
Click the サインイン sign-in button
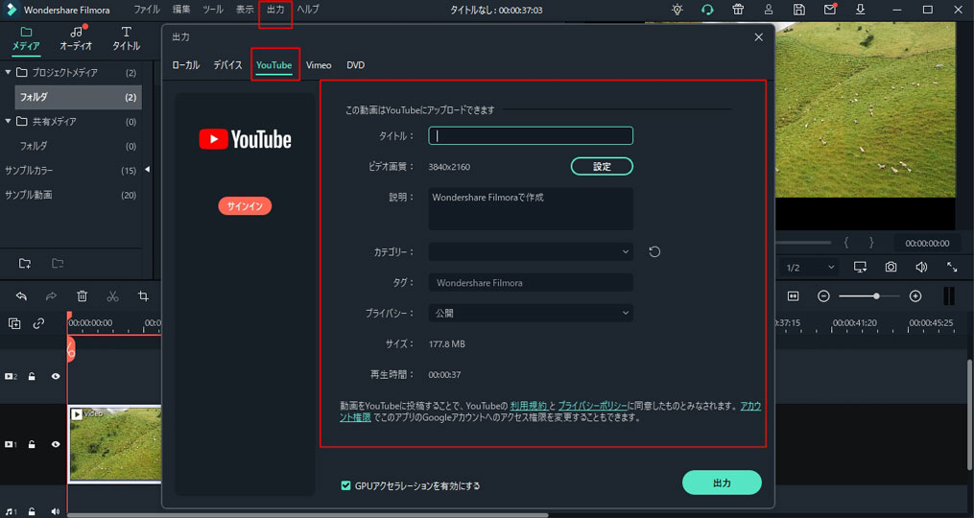tap(245, 206)
